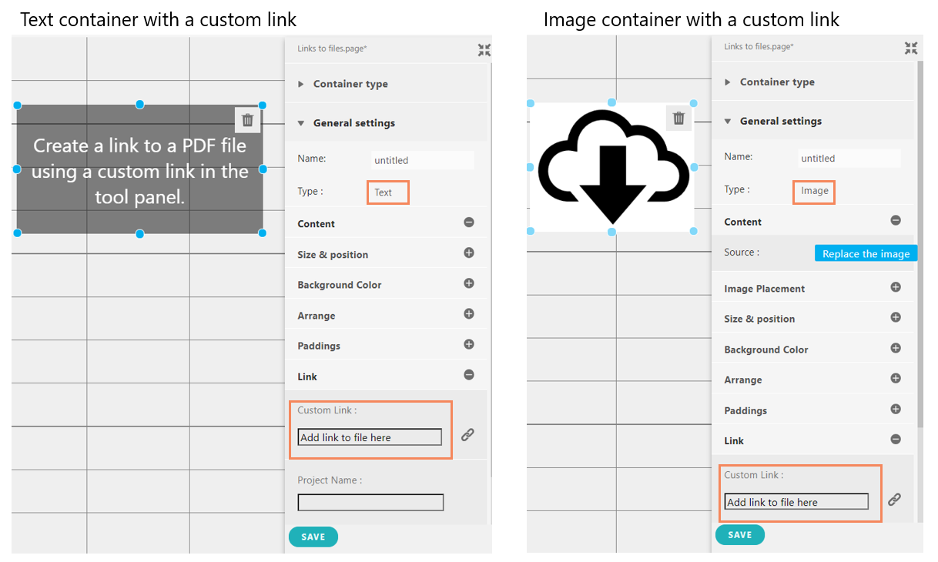The image size is (938, 562).
Task: Expand Arrange section in right panel
Action: (x=896, y=378)
